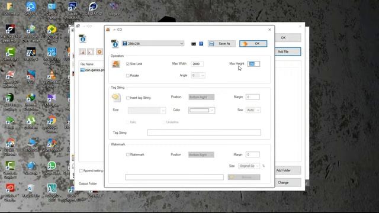This screenshot has height=213, width=379.
Task: Enable the Insert tag String checkbox
Action: click(128, 98)
